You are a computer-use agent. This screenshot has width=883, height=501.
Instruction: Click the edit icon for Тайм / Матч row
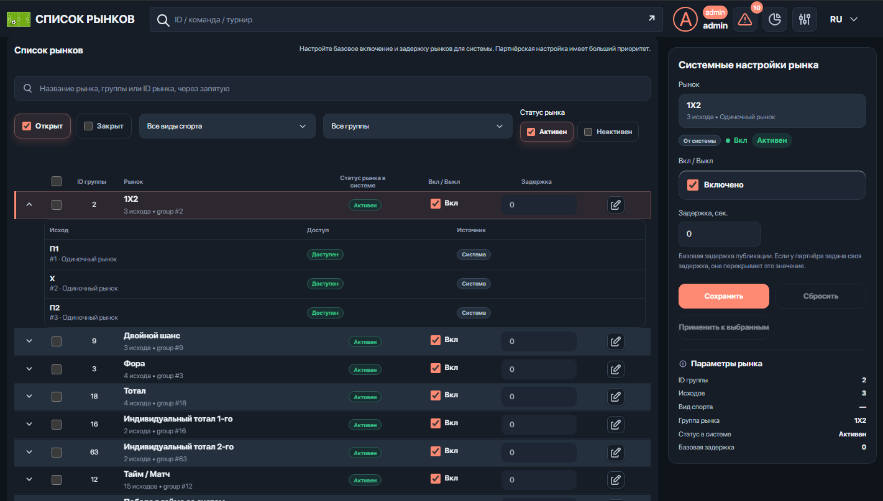click(615, 480)
